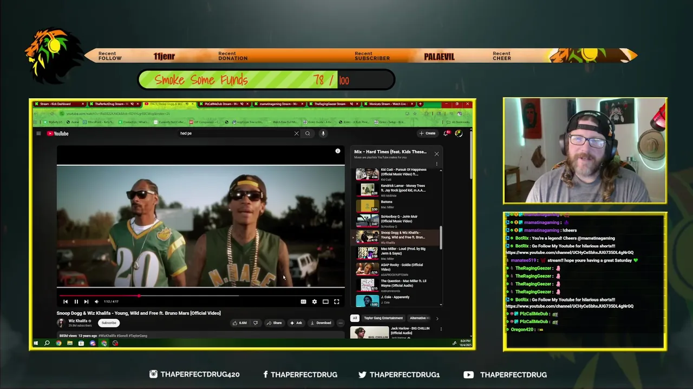Close the Mix playlist panel
The width and height of the screenshot is (693, 389).
point(436,154)
